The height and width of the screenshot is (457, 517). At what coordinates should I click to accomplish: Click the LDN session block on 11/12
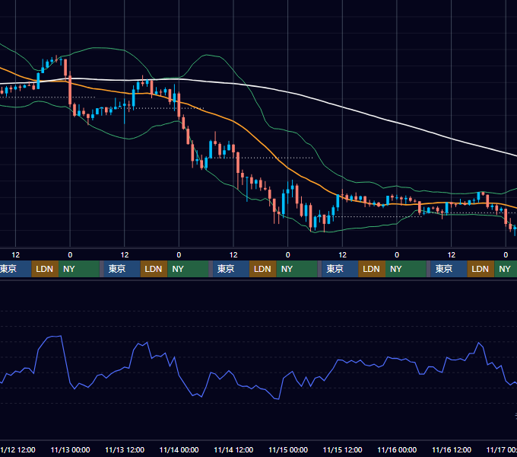[45, 269]
